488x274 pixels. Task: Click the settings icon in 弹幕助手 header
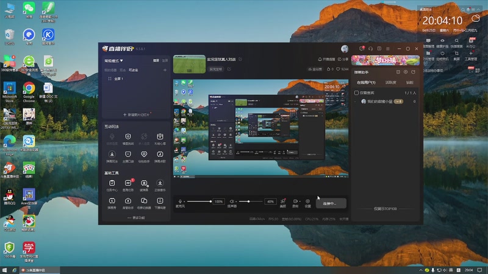point(406,72)
